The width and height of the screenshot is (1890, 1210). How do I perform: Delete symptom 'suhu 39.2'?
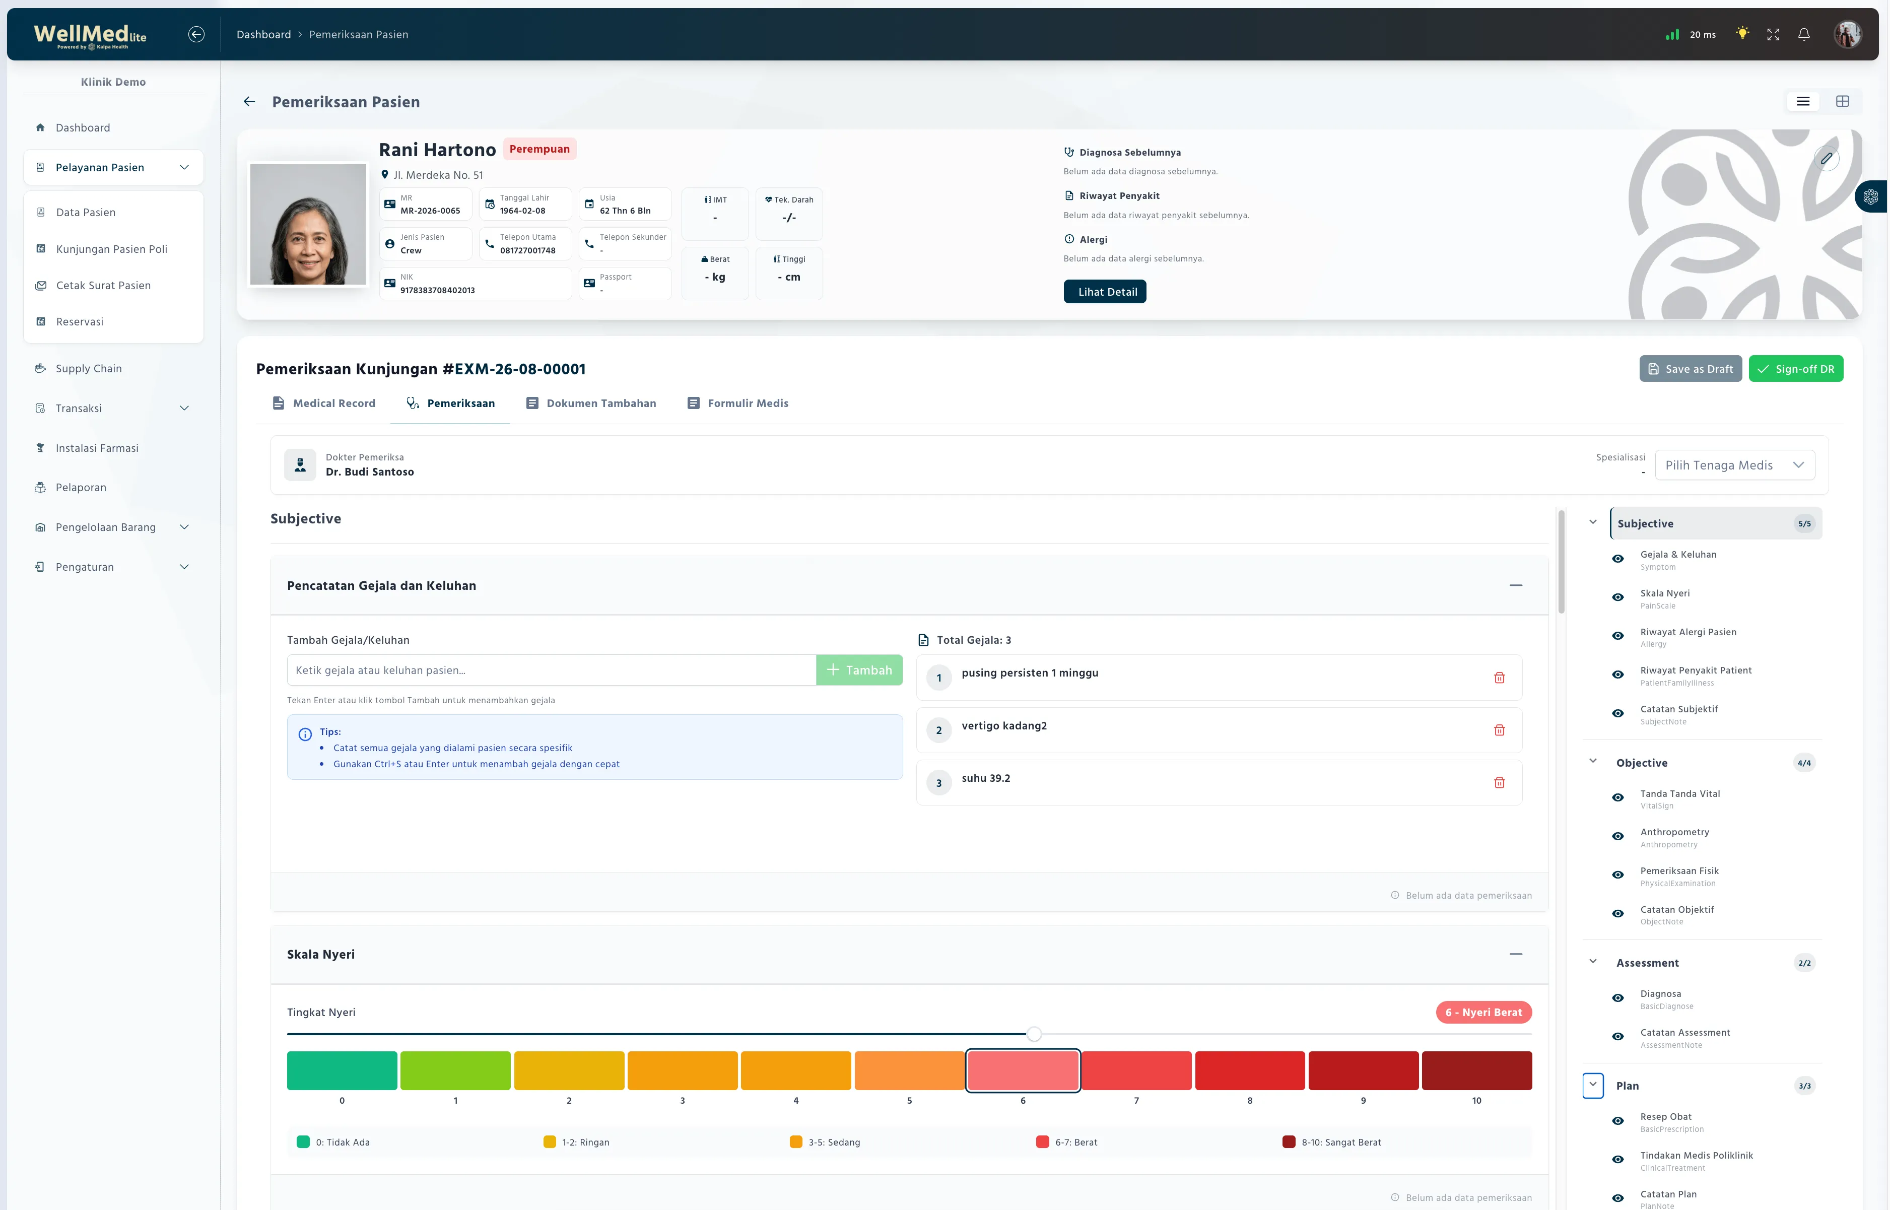pos(1499,783)
